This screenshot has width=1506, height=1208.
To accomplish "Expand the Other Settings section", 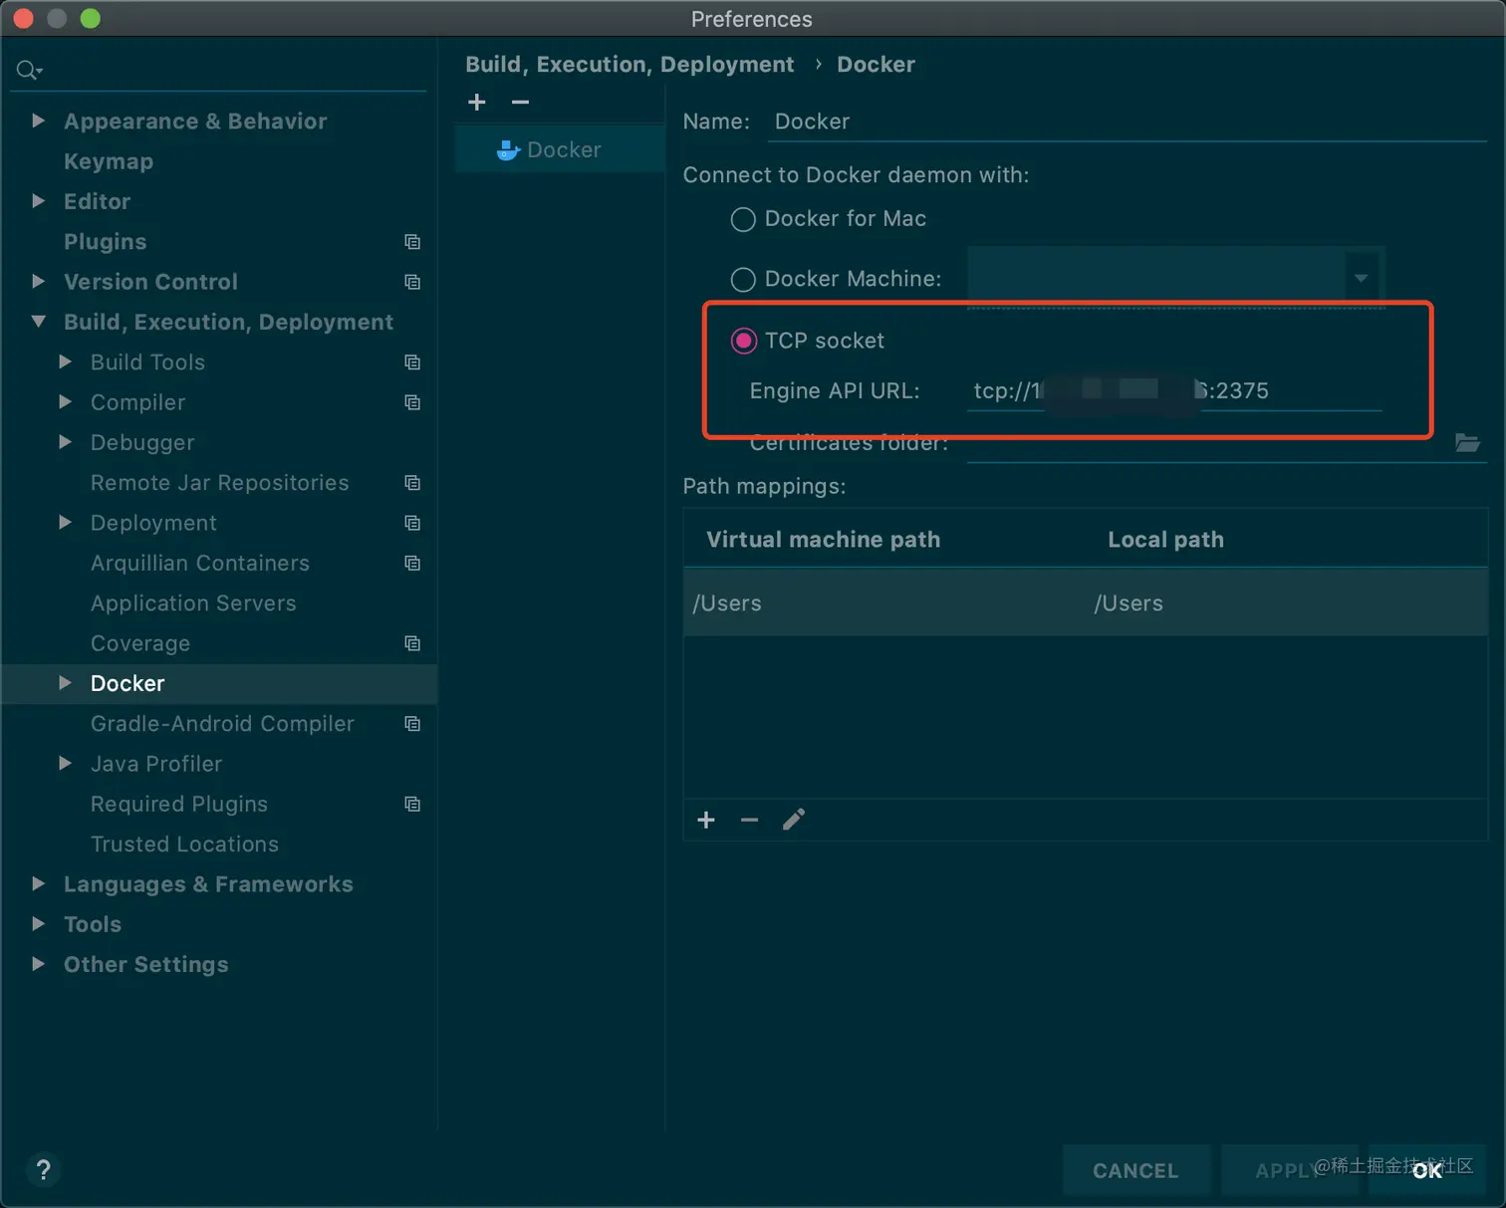I will pos(38,964).
